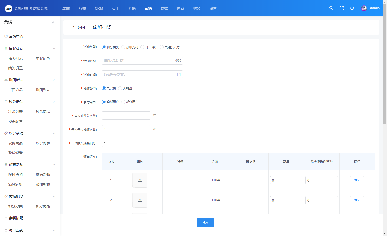Click 编辑 for prize row 1
The width and height of the screenshot is (387, 236).
(357, 180)
